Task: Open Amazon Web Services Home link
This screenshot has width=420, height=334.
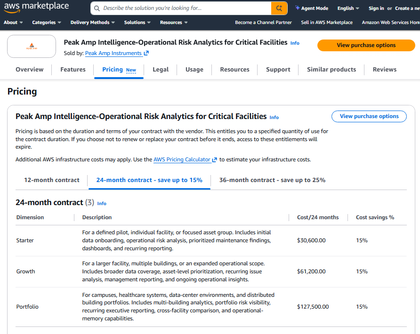Action: (391, 23)
